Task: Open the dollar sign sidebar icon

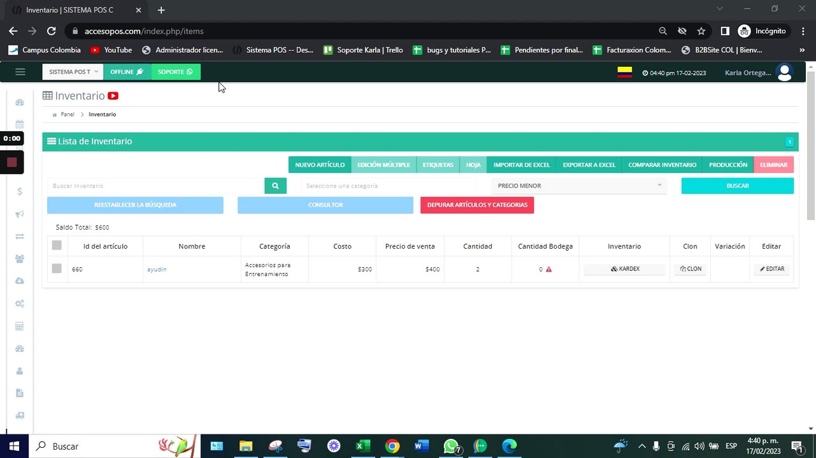Action: (x=20, y=191)
